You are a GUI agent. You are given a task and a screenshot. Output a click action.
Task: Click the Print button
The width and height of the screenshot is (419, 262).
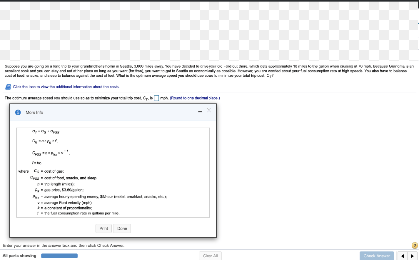(x=104, y=229)
